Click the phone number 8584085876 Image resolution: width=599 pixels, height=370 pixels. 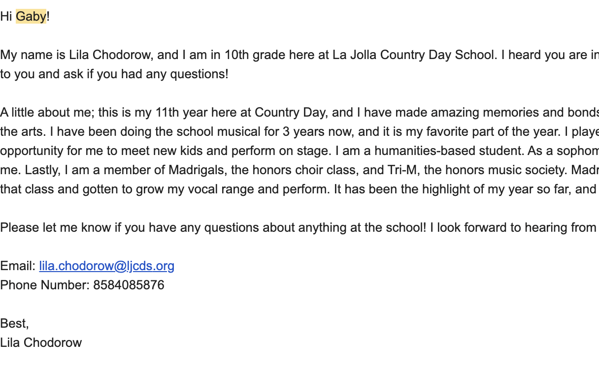coord(129,285)
